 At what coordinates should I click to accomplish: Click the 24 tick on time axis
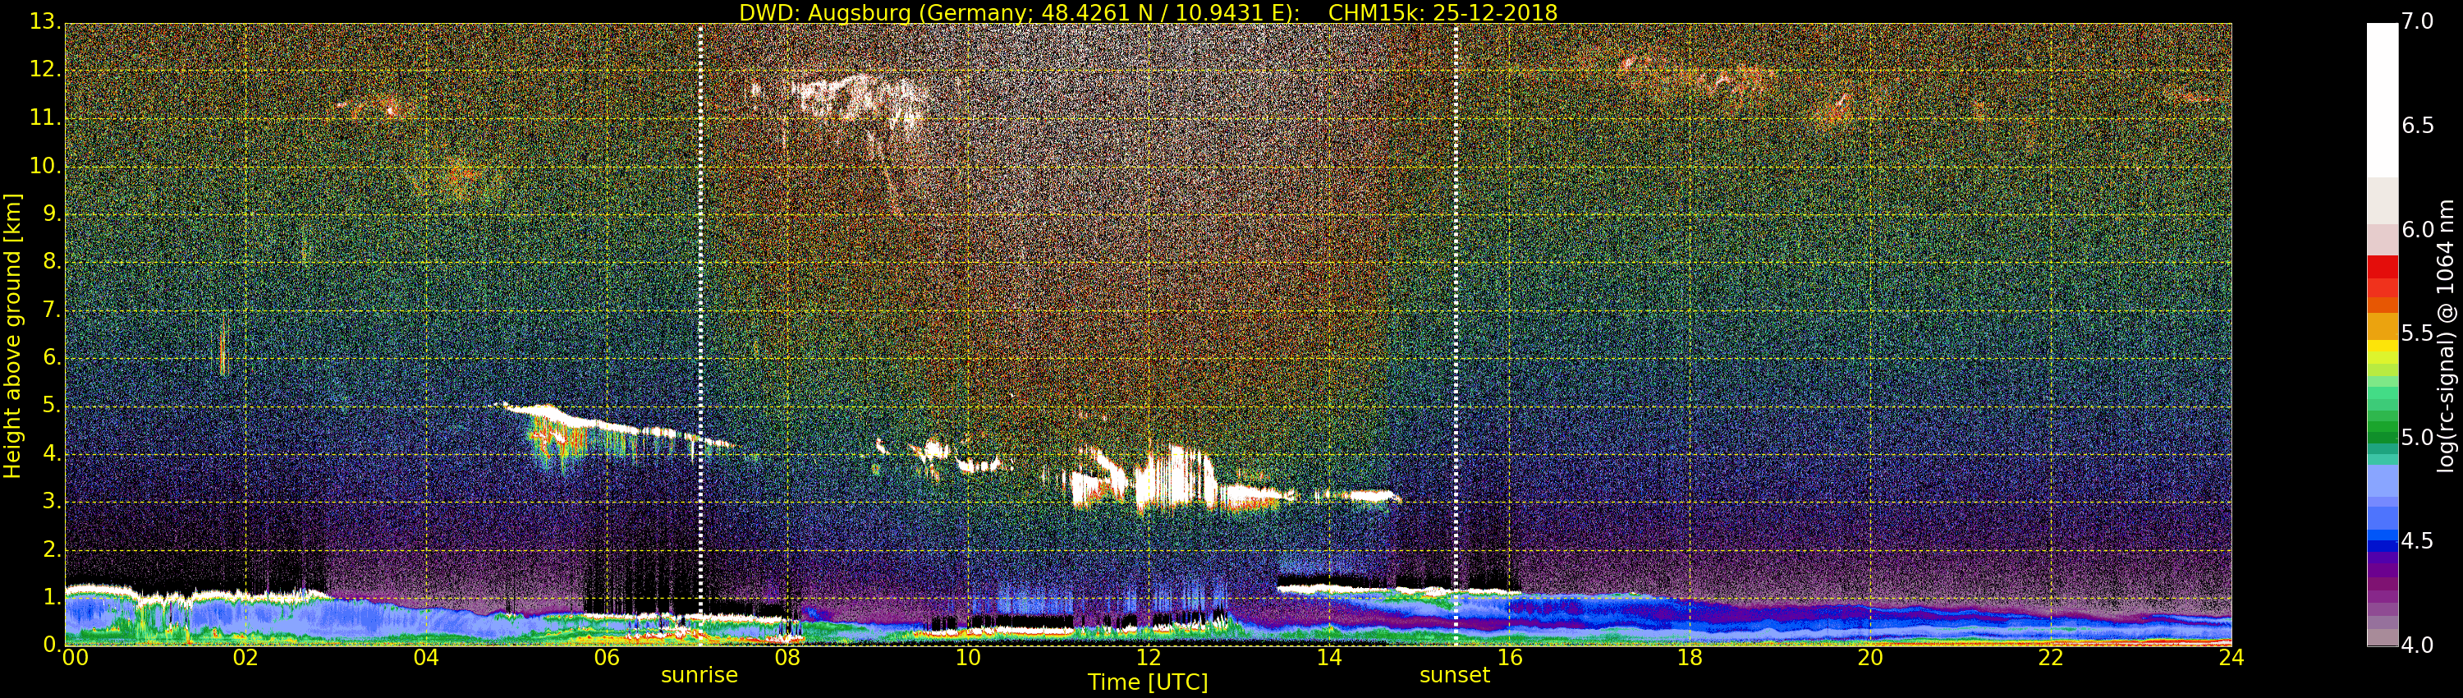point(2231,658)
